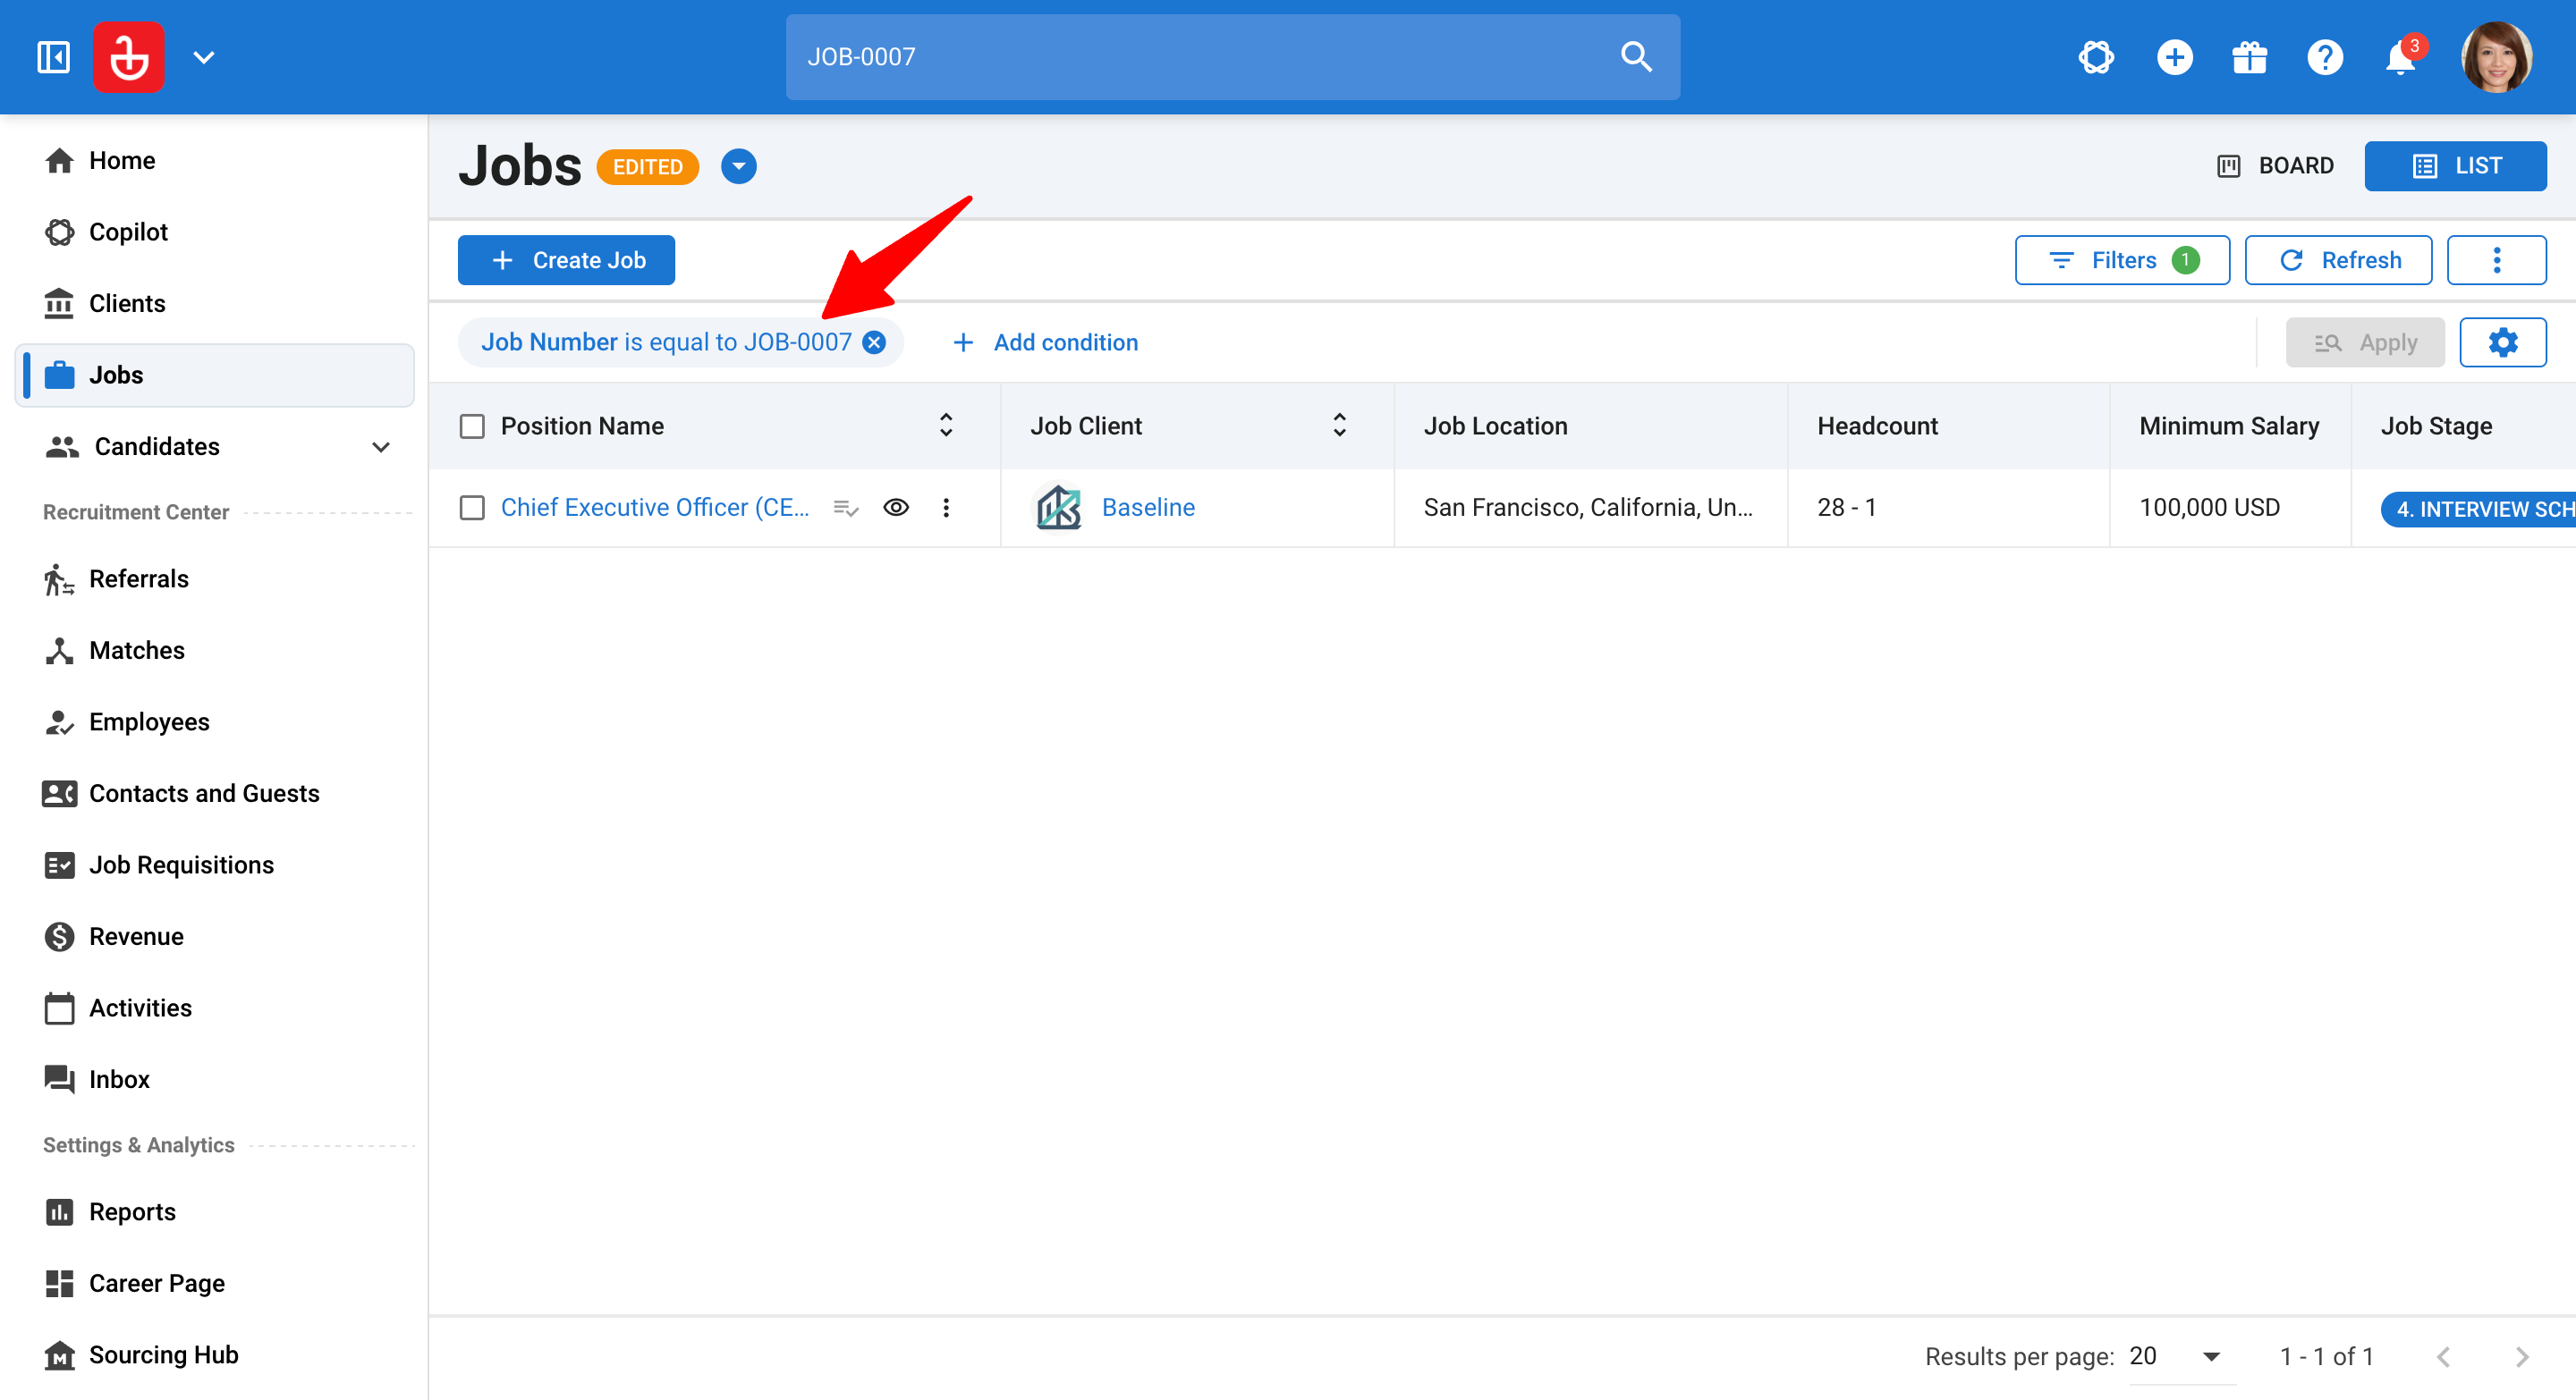Image resolution: width=2576 pixels, height=1400 pixels.
Task: Open Career Page section
Action: click(x=215, y=1283)
